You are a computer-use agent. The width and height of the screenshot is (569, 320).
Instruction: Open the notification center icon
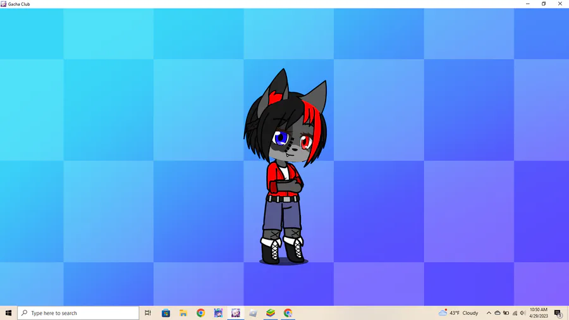click(x=558, y=313)
